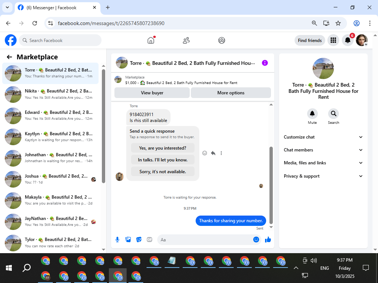Open Nikita conversation in chat list
Image resolution: width=378 pixels, height=283 pixels.
(x=50, y=94)
